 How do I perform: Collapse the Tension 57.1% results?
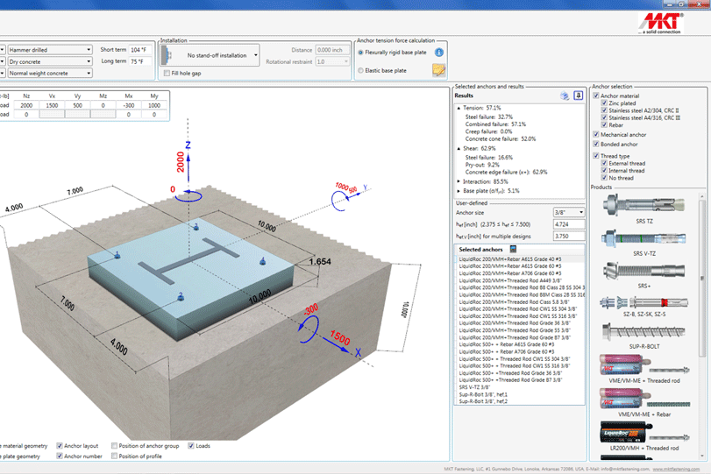click(x=459, y=109)
